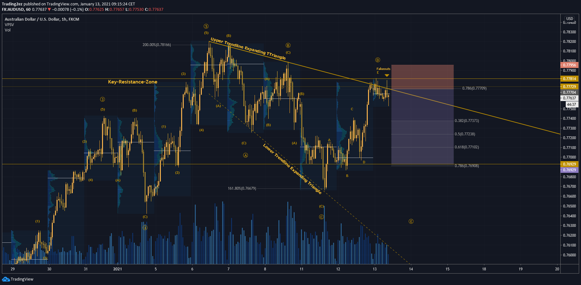Click the current price tag 0.77637

pos(569,98)
